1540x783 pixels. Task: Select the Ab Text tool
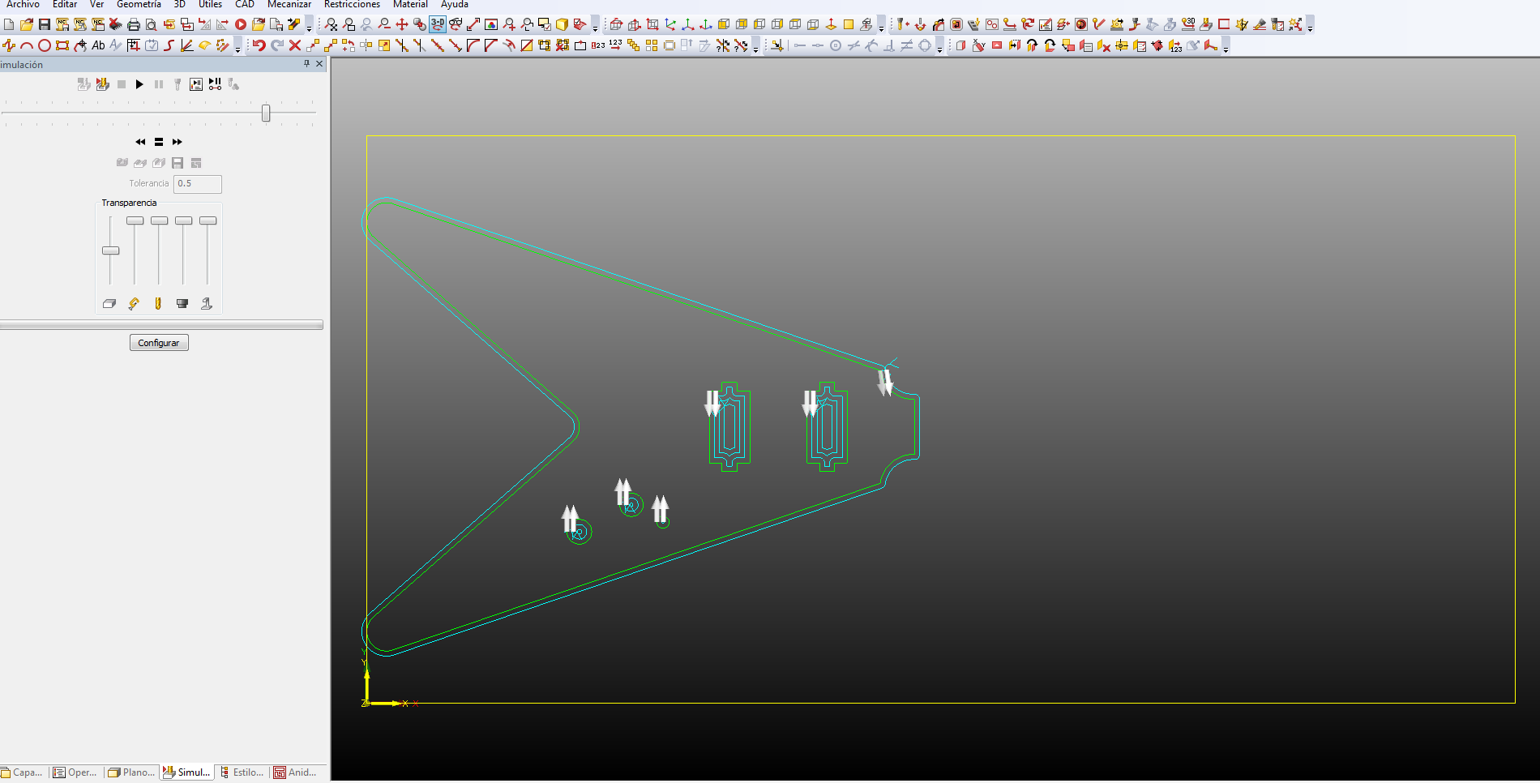coord(98,45)
